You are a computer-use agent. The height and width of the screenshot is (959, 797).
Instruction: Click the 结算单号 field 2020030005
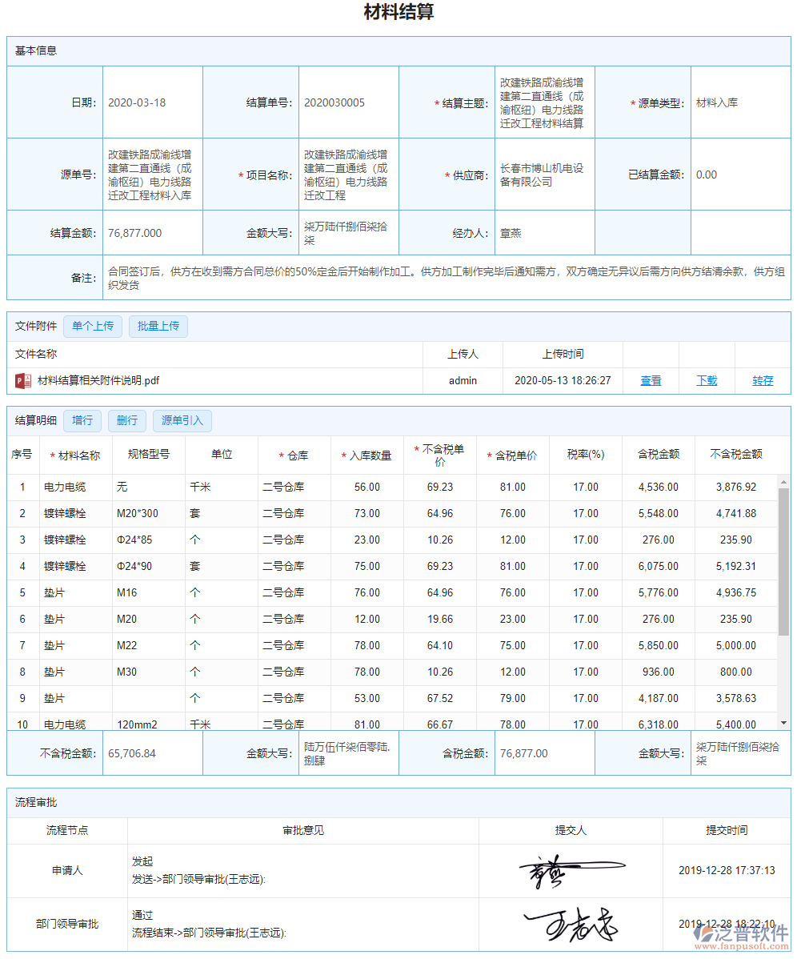[x=348, y=102]
